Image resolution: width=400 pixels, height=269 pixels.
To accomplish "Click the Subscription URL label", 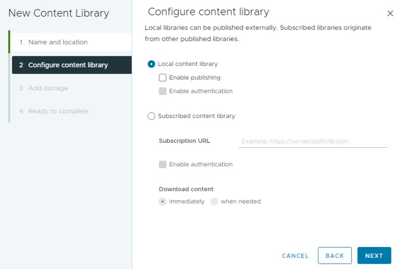I will click(184, 141).
